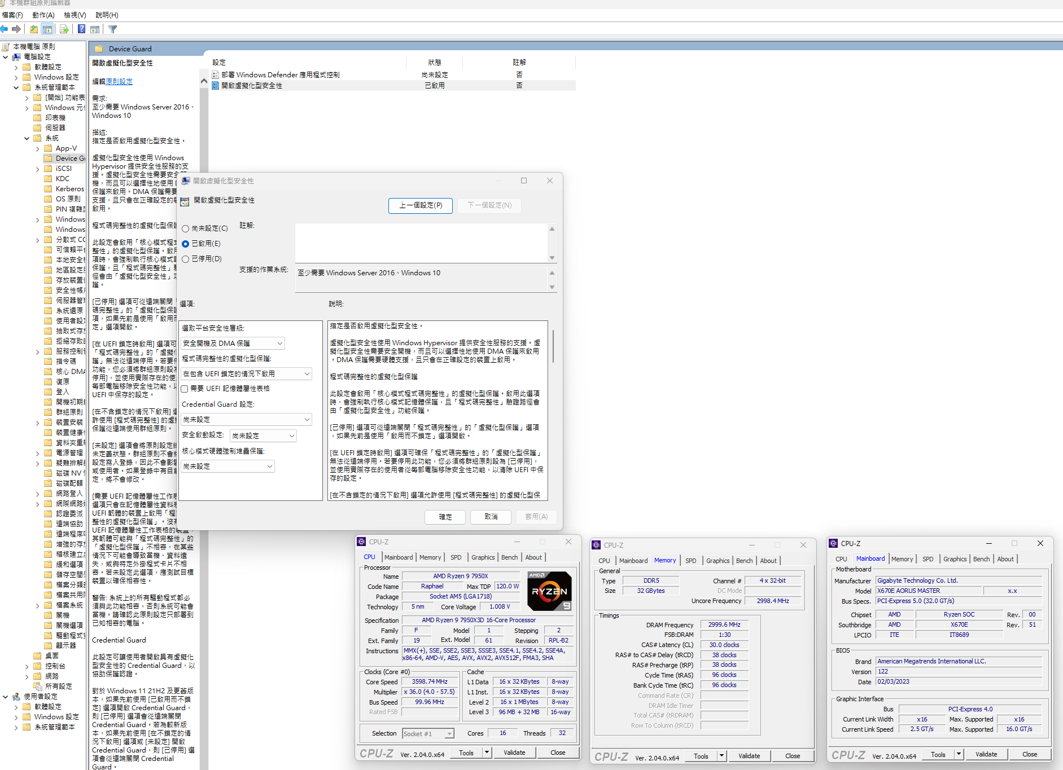
Task: Click the 所有設定 icon in tree
Action: click(38, 687)
